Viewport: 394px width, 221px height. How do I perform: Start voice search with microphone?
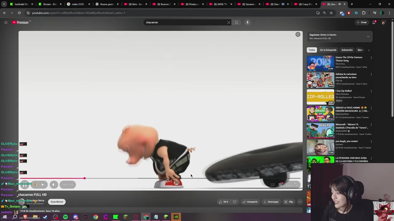tap(247, 22)
